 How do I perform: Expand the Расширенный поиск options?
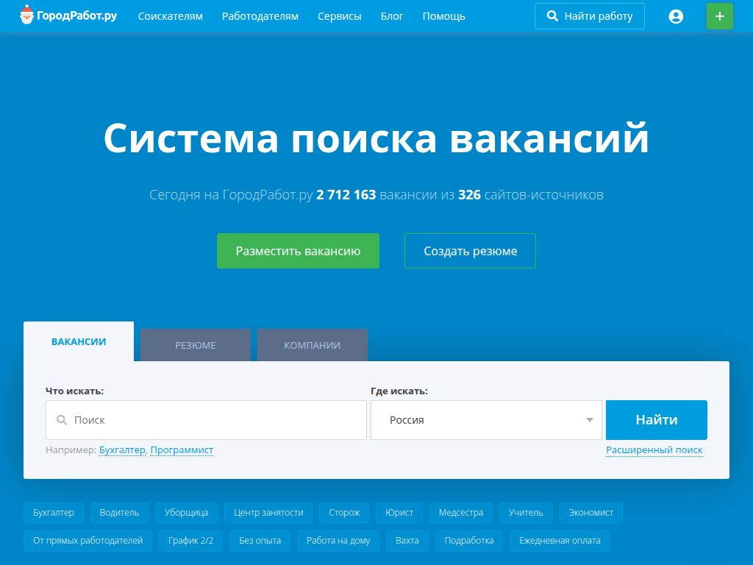click(x=654, y=449)
